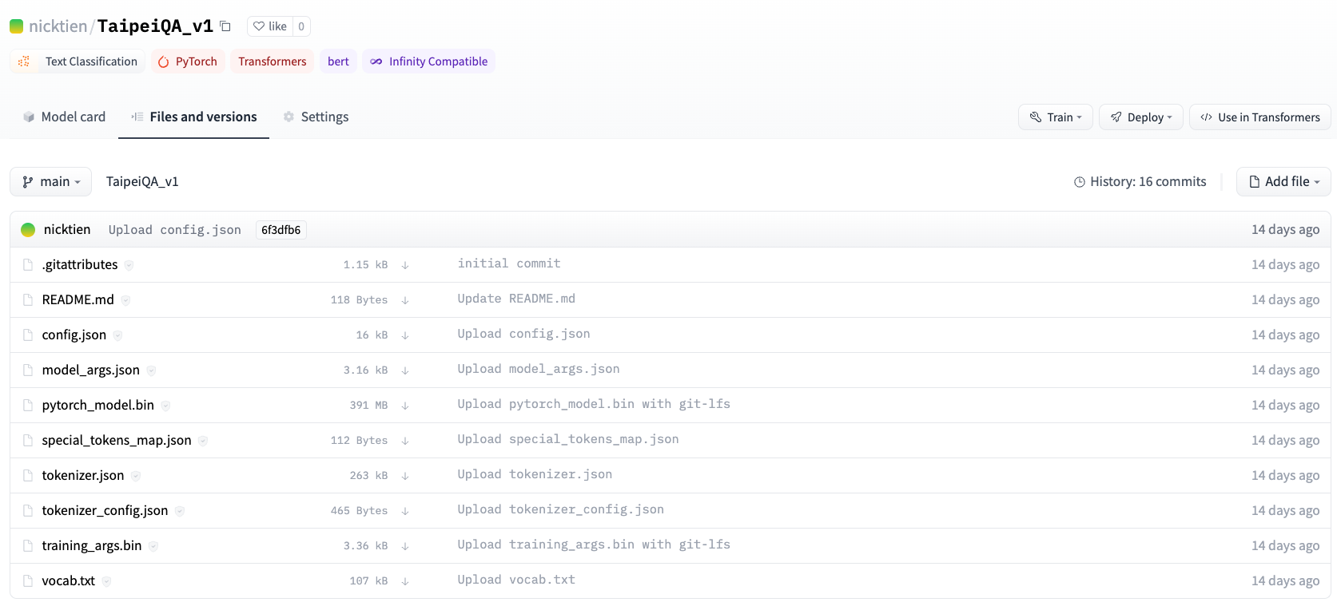Open 'Upload pytorch_model.bin with git-lfs' commit
Viewport: 1337px width, 614px height.
coord(594,404)
